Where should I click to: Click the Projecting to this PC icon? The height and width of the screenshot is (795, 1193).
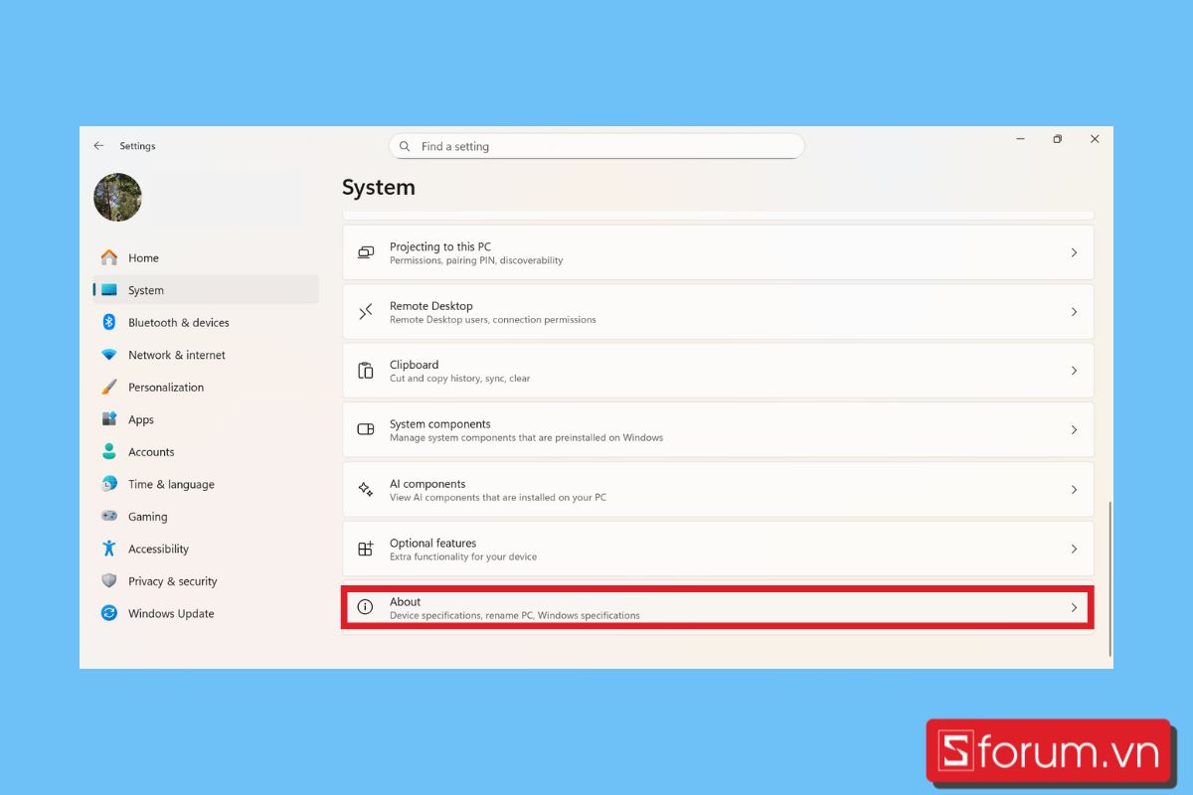(366, 252)
